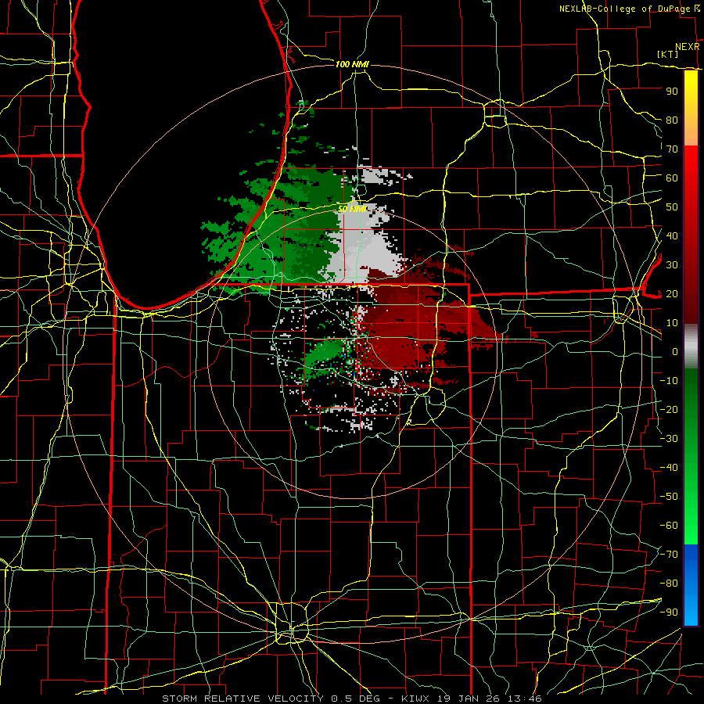
Task: Click the positive 50 scale label
Action: pos(672,207)
